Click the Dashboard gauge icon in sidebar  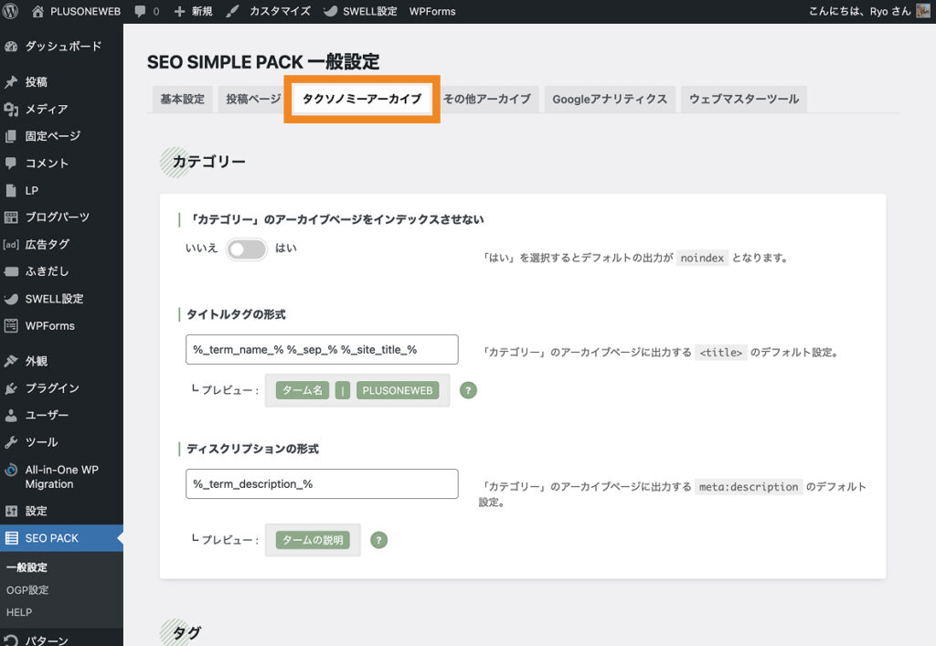[x=12, y=46]
